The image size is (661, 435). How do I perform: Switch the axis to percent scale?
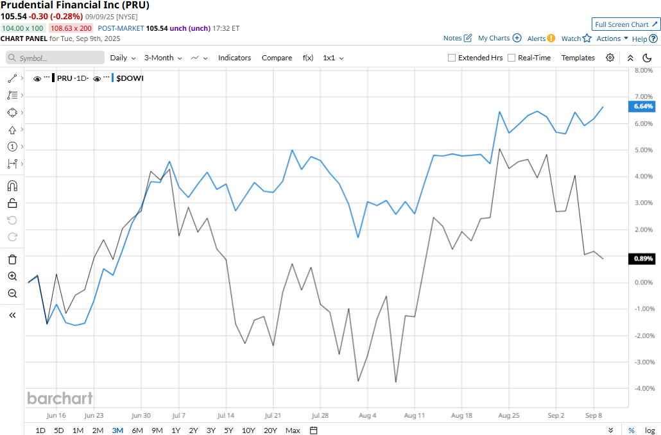click(x=631, y=431)
